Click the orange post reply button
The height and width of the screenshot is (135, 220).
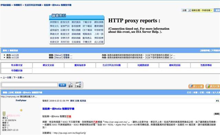pos(213,86)
